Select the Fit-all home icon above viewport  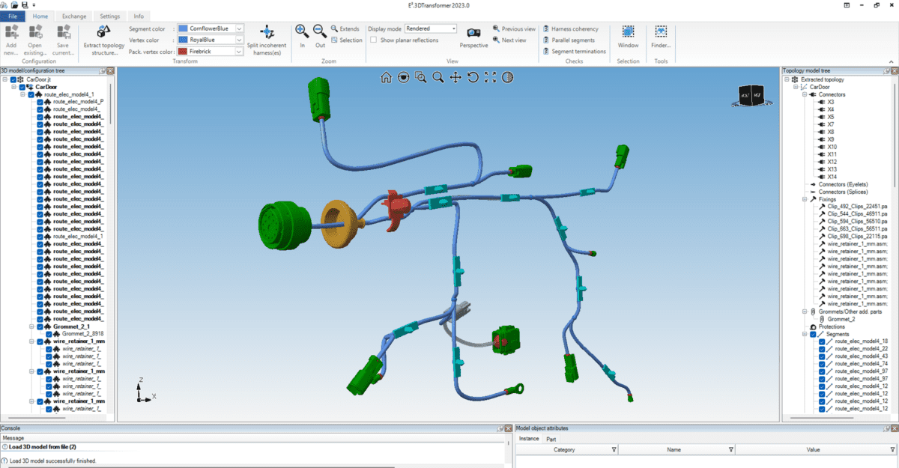click(386, 77)
